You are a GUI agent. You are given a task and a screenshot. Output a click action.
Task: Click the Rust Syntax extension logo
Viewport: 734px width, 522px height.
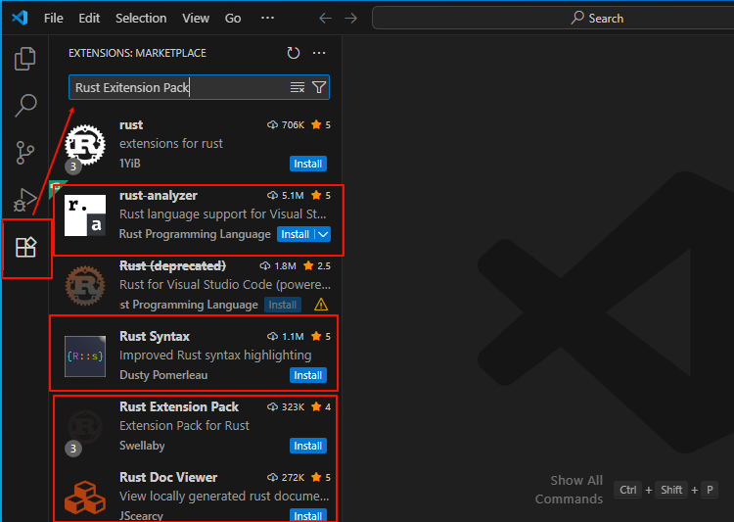[x=85, y=356]
